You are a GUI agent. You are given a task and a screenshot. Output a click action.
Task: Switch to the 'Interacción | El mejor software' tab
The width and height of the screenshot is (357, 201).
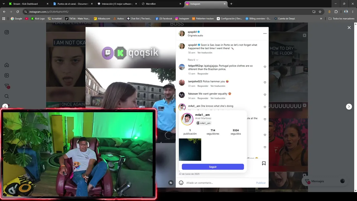click(117, 4)
